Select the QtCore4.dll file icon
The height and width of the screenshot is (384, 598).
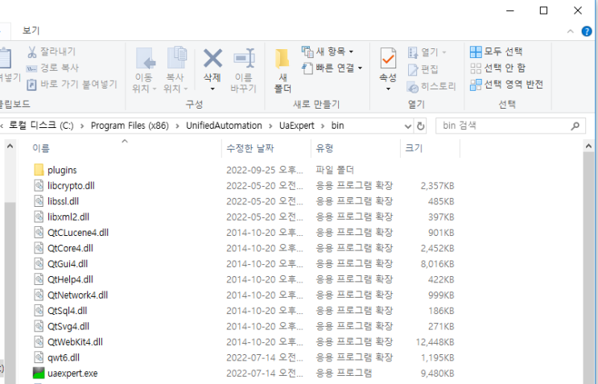click(x=39, y=248)
